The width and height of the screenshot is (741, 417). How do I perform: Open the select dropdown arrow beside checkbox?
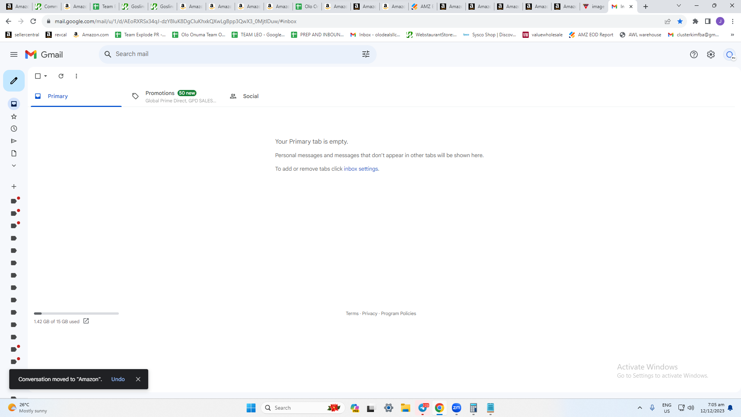coord(46,76)
